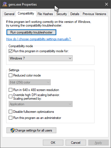Click the OK button

[x=53, y=142]
